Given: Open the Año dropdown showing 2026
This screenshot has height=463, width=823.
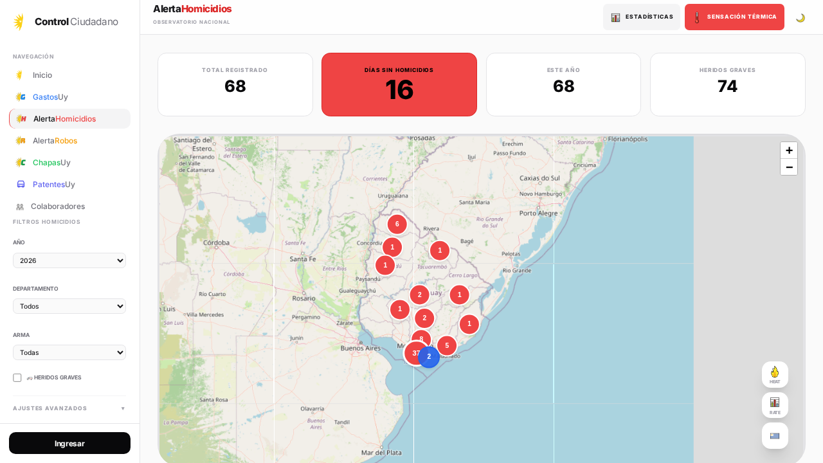Looking at the screenshot, I should (69, 260).
